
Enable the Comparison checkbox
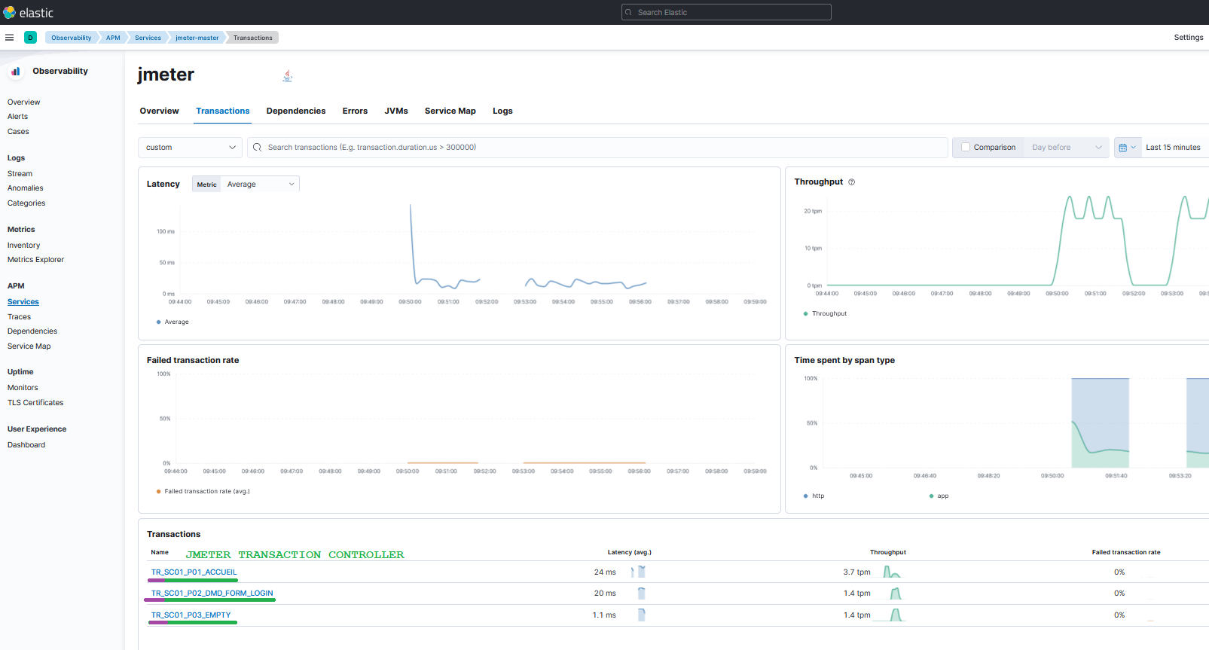(966, 148)
